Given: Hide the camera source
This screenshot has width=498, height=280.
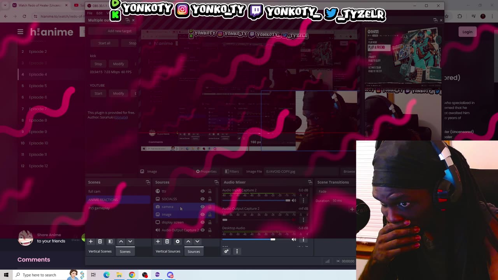Looking at the screenshot, I should click(x=202, y=207).
